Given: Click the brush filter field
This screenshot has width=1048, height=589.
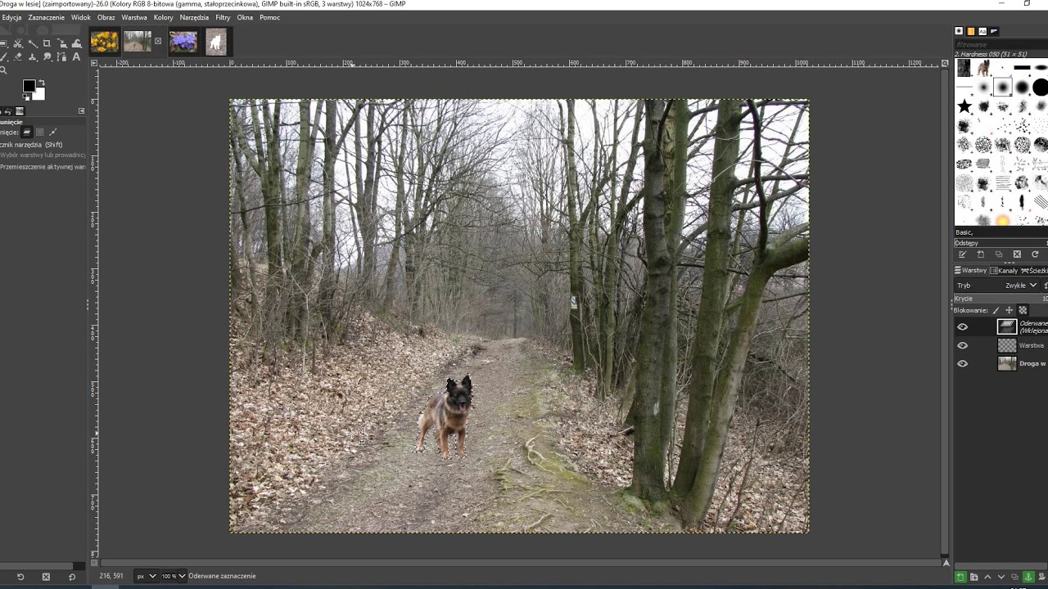Looking at the screenshot, I should coord(1001,45).
